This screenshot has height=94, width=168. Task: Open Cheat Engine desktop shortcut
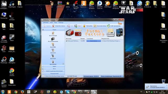[x=12, y=4]
